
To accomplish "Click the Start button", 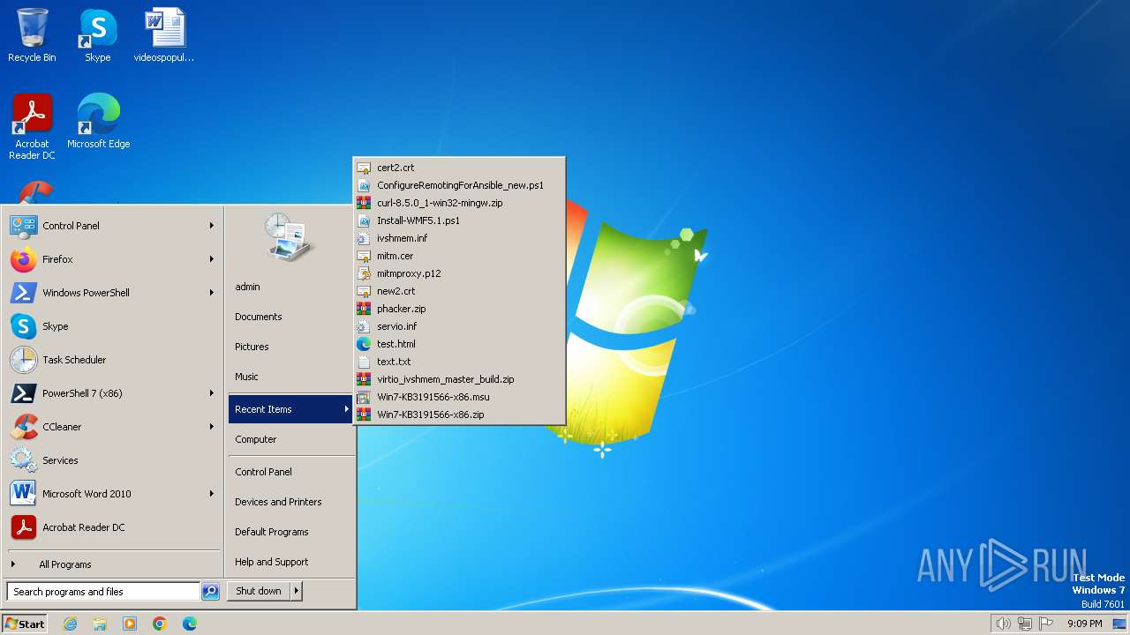I will (x=25, y=624).
